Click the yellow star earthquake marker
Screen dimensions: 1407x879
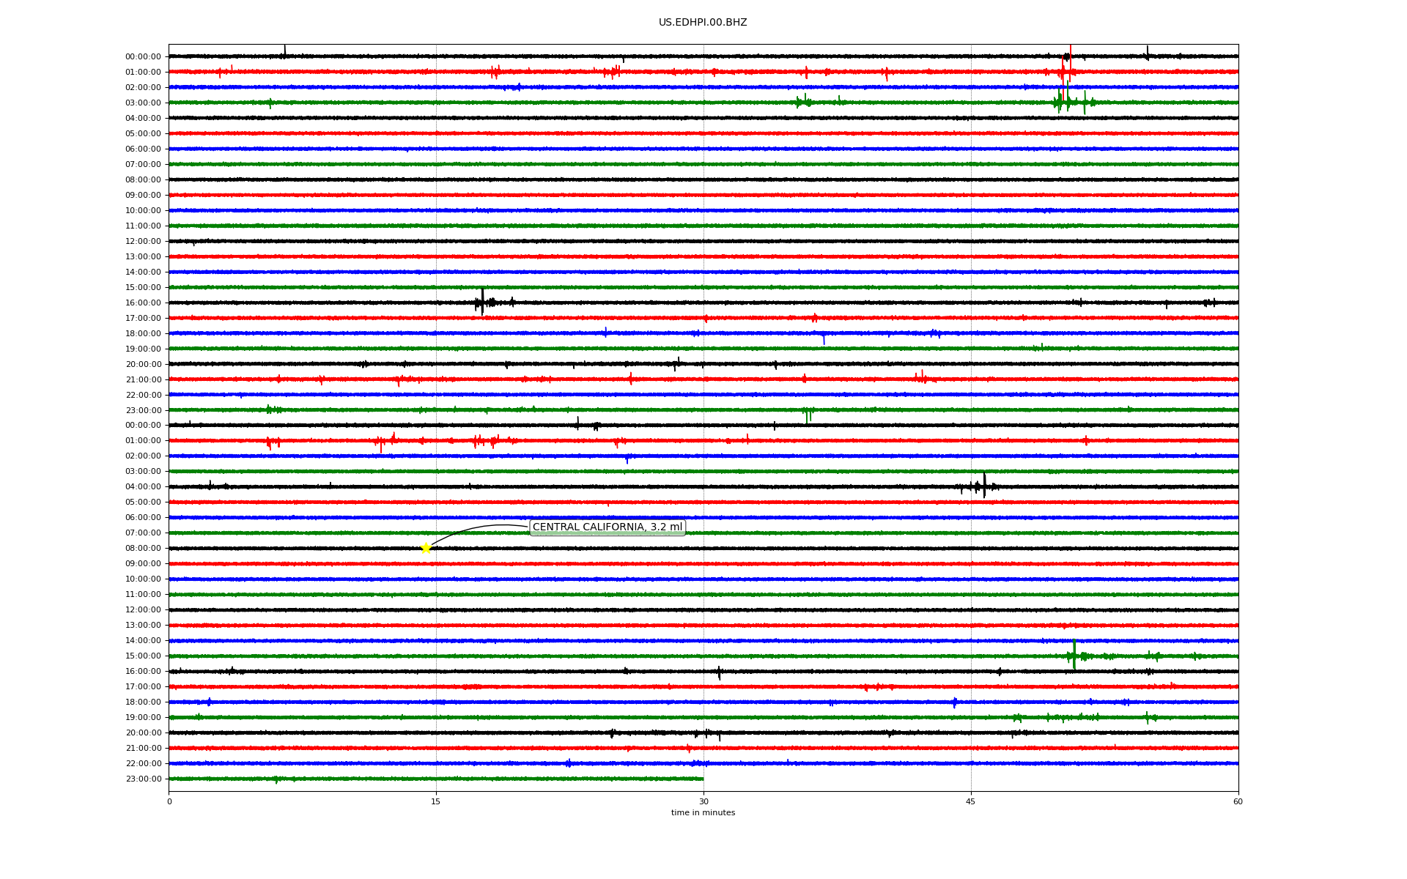click(x=426, y=548)
